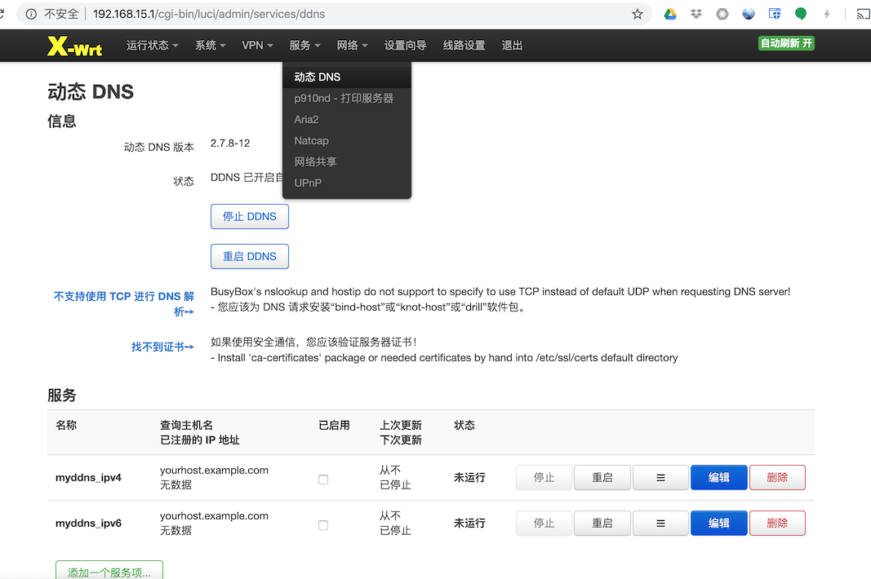Click 添加一个服务项 to add a service
The width and height of the screenshot is (871, 579).
pyautogui.click(x=109, y=570)
